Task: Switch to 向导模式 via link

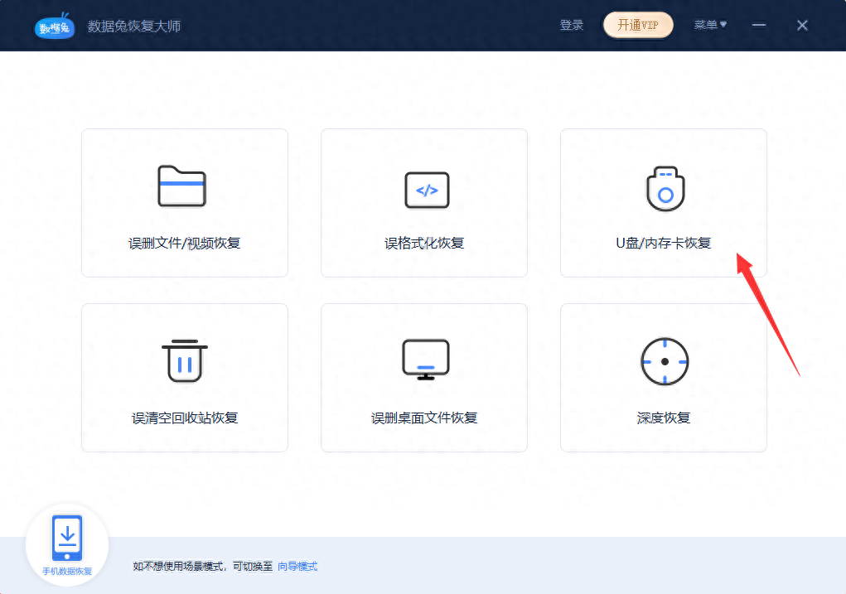Action: 297,567
